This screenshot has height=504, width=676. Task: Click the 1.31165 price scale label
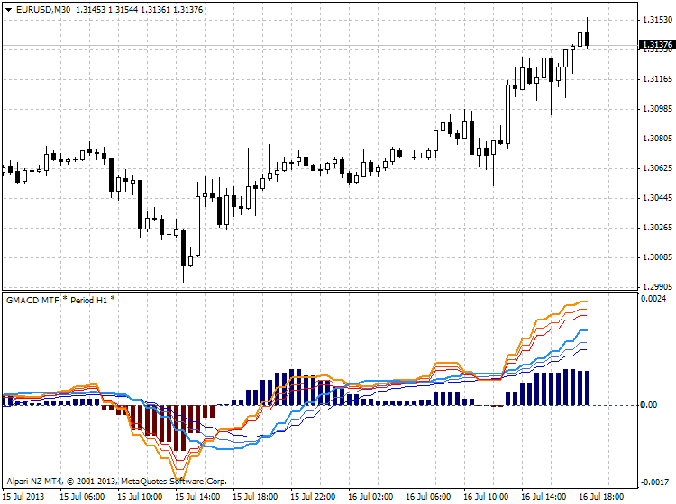[x=655, y=79]
